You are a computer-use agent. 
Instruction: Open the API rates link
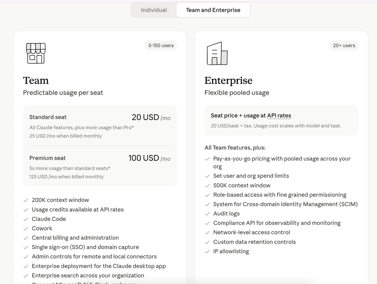(x=279, y=116)
